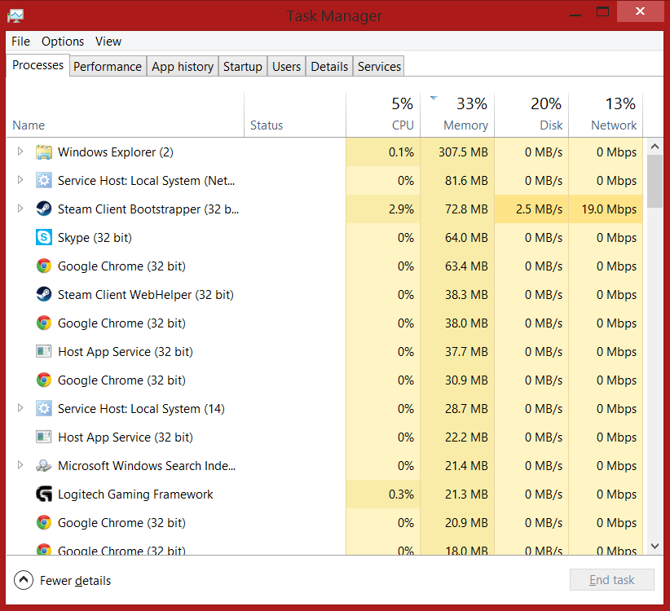Screen dimensions: 670x611
Task: Switch to the App history tab
Action: (x=183, y=67)
